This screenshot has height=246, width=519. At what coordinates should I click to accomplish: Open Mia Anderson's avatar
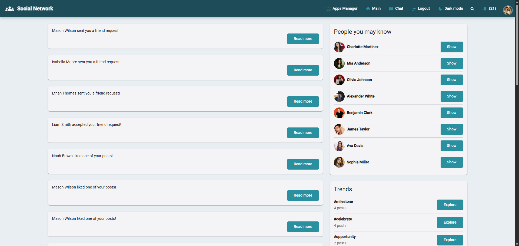coord(339,63)
